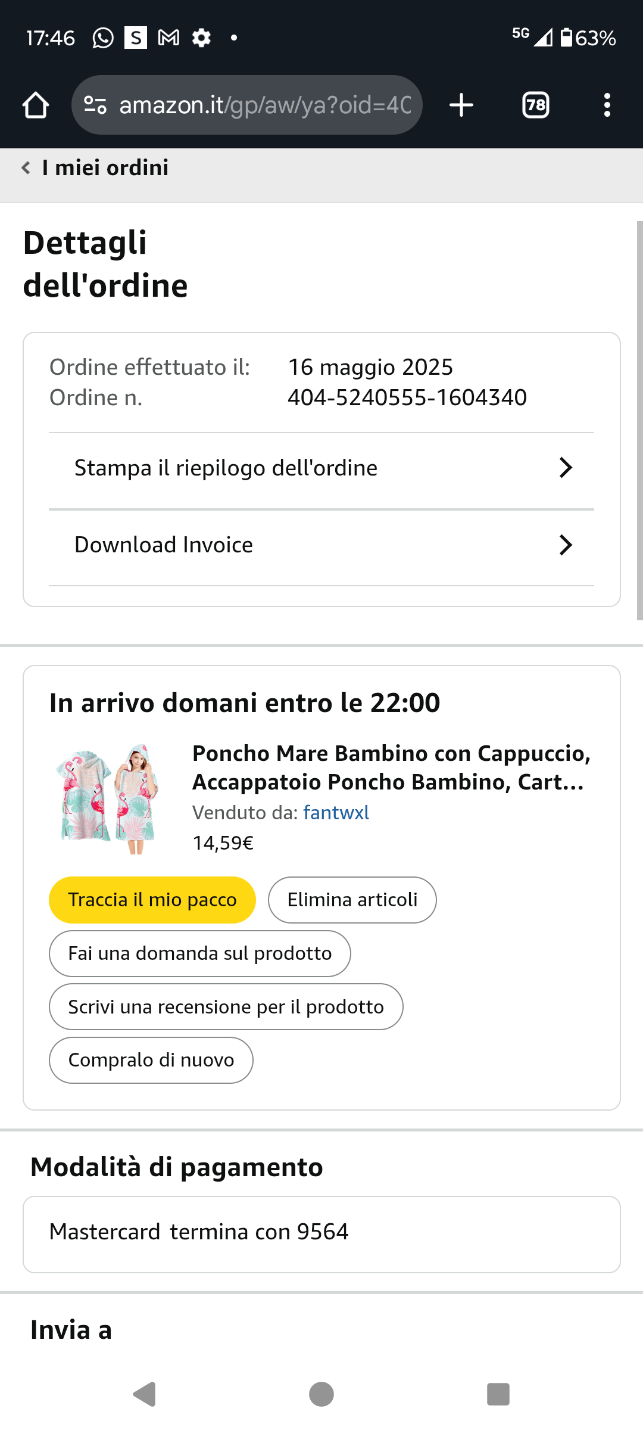
Task: Open a new tab with plus icon
Action: pos(461,105)
